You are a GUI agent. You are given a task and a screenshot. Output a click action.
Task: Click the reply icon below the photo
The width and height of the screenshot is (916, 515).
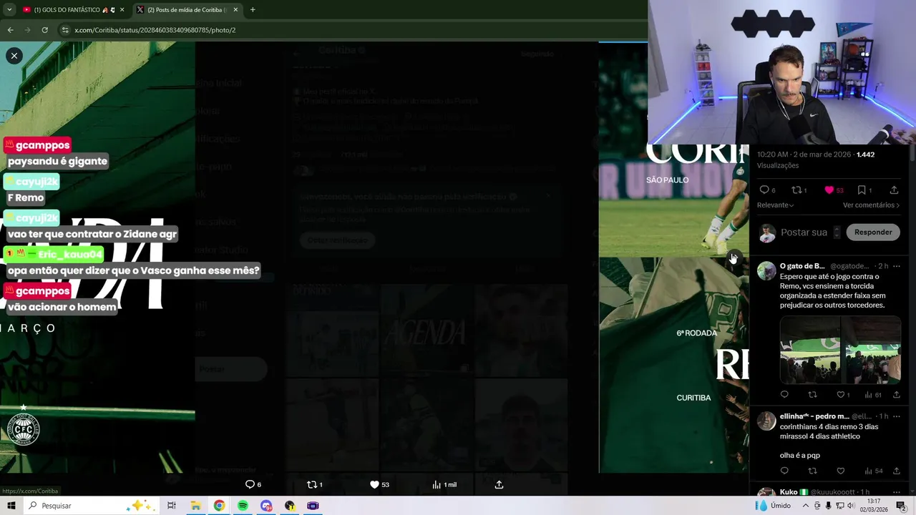point(250,484)
